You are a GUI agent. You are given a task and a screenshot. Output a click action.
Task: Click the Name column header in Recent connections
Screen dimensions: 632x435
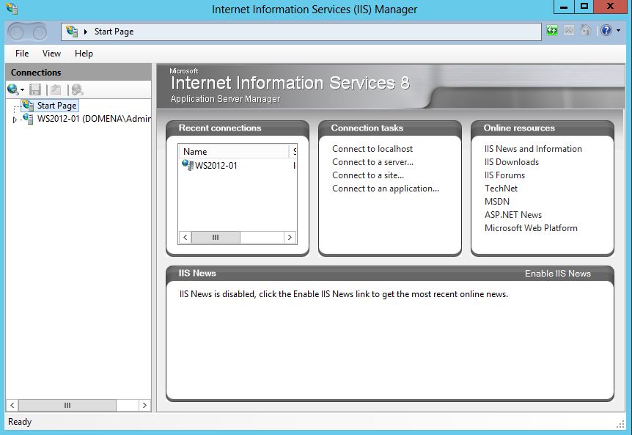(x=234, y=152)
